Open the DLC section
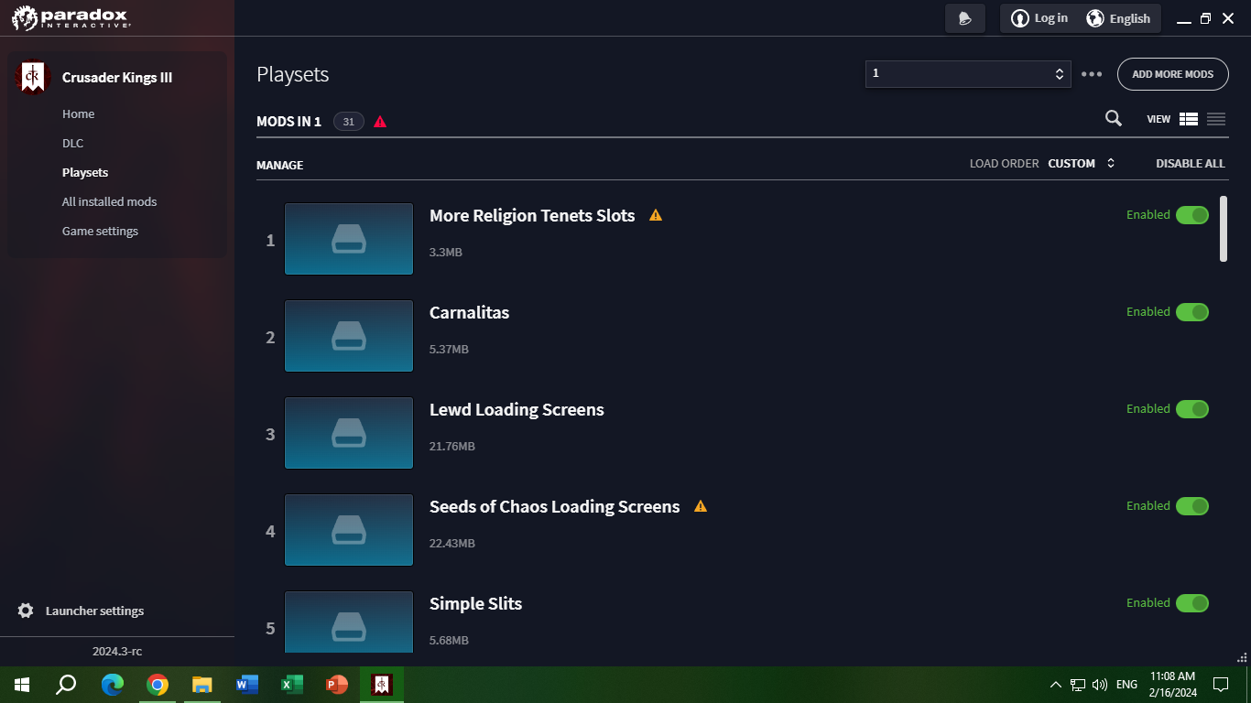1251x703 pixels. 72,144
